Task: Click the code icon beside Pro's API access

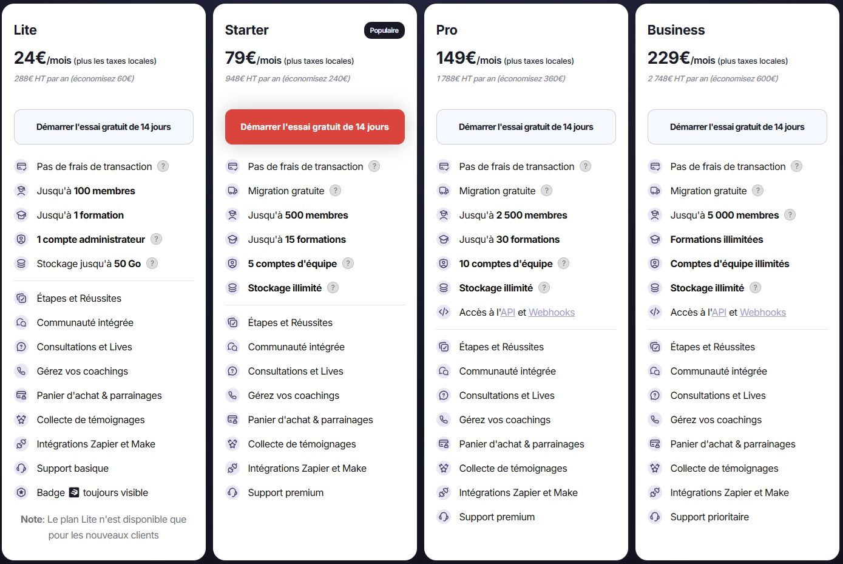Action: pyautogui.click(x=444, y=312)
